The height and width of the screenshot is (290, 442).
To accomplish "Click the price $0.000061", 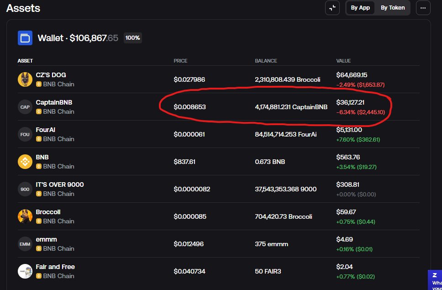I will (x=189, y=134).
